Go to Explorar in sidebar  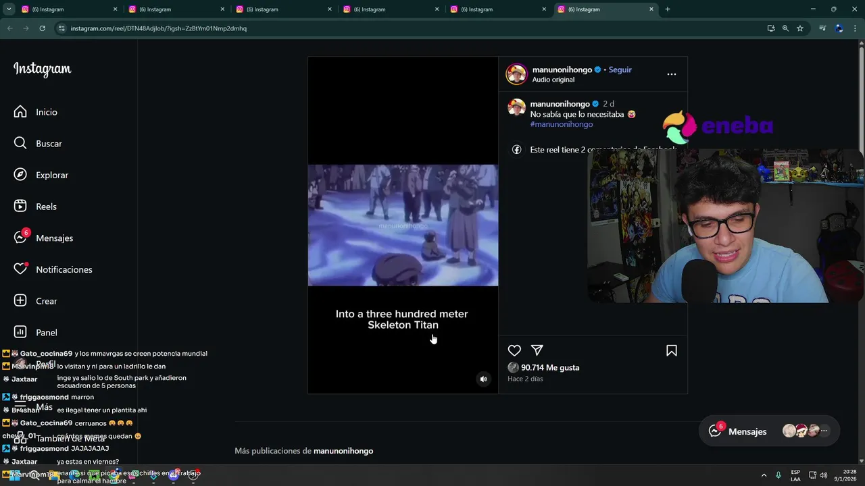pyautogui.click(x=41, y=175)
